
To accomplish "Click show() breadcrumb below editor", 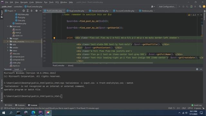I will (x=70, y=65).
